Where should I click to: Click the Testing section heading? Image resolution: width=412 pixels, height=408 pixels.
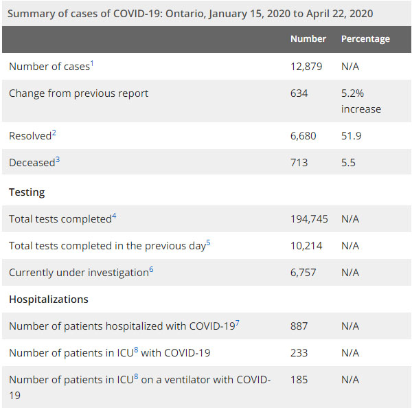tap(27, 192)
